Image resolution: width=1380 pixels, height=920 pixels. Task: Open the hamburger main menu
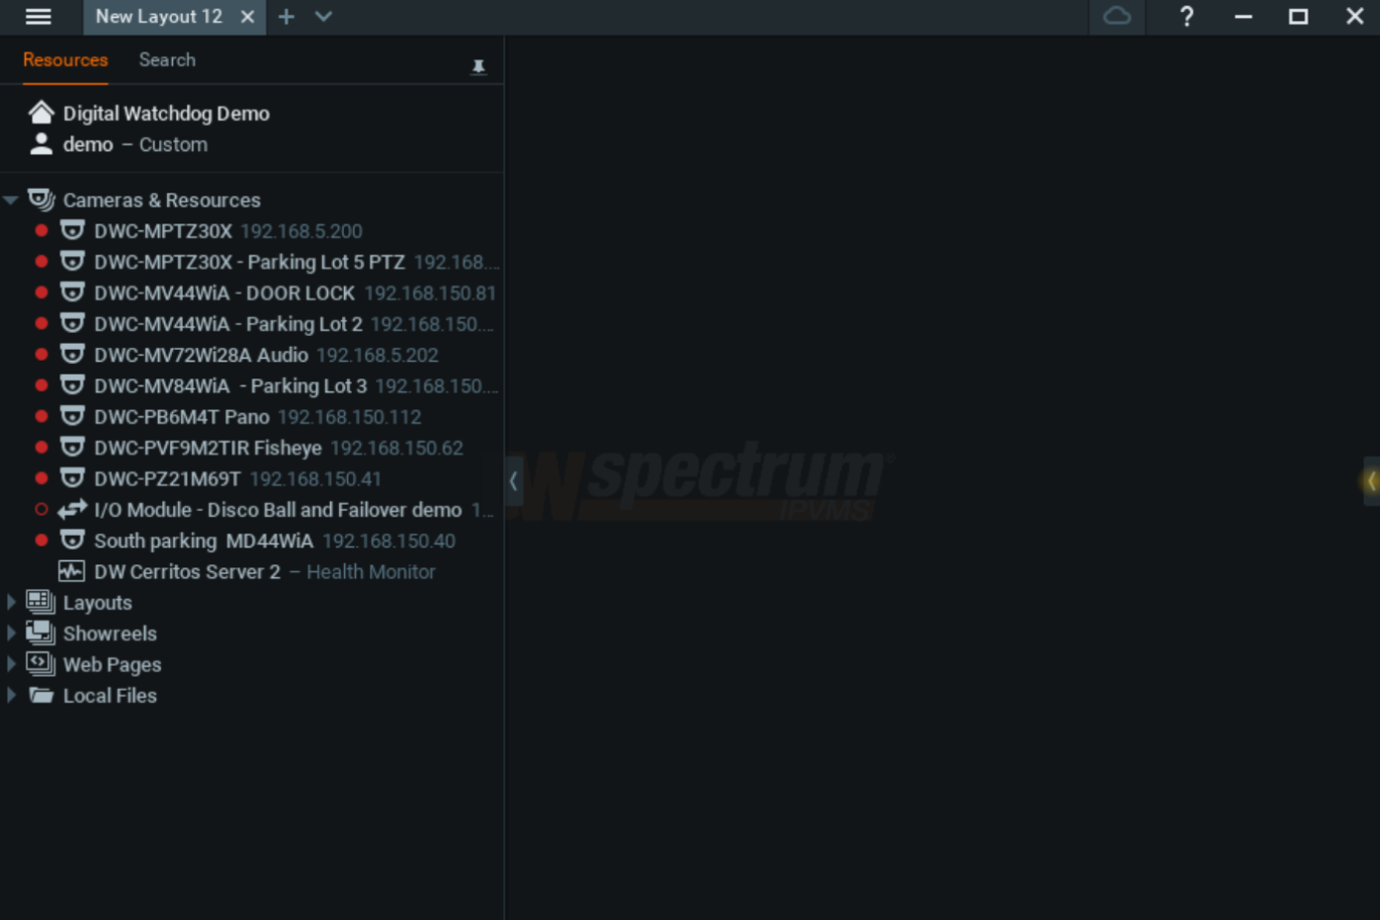tap(39, 17)
